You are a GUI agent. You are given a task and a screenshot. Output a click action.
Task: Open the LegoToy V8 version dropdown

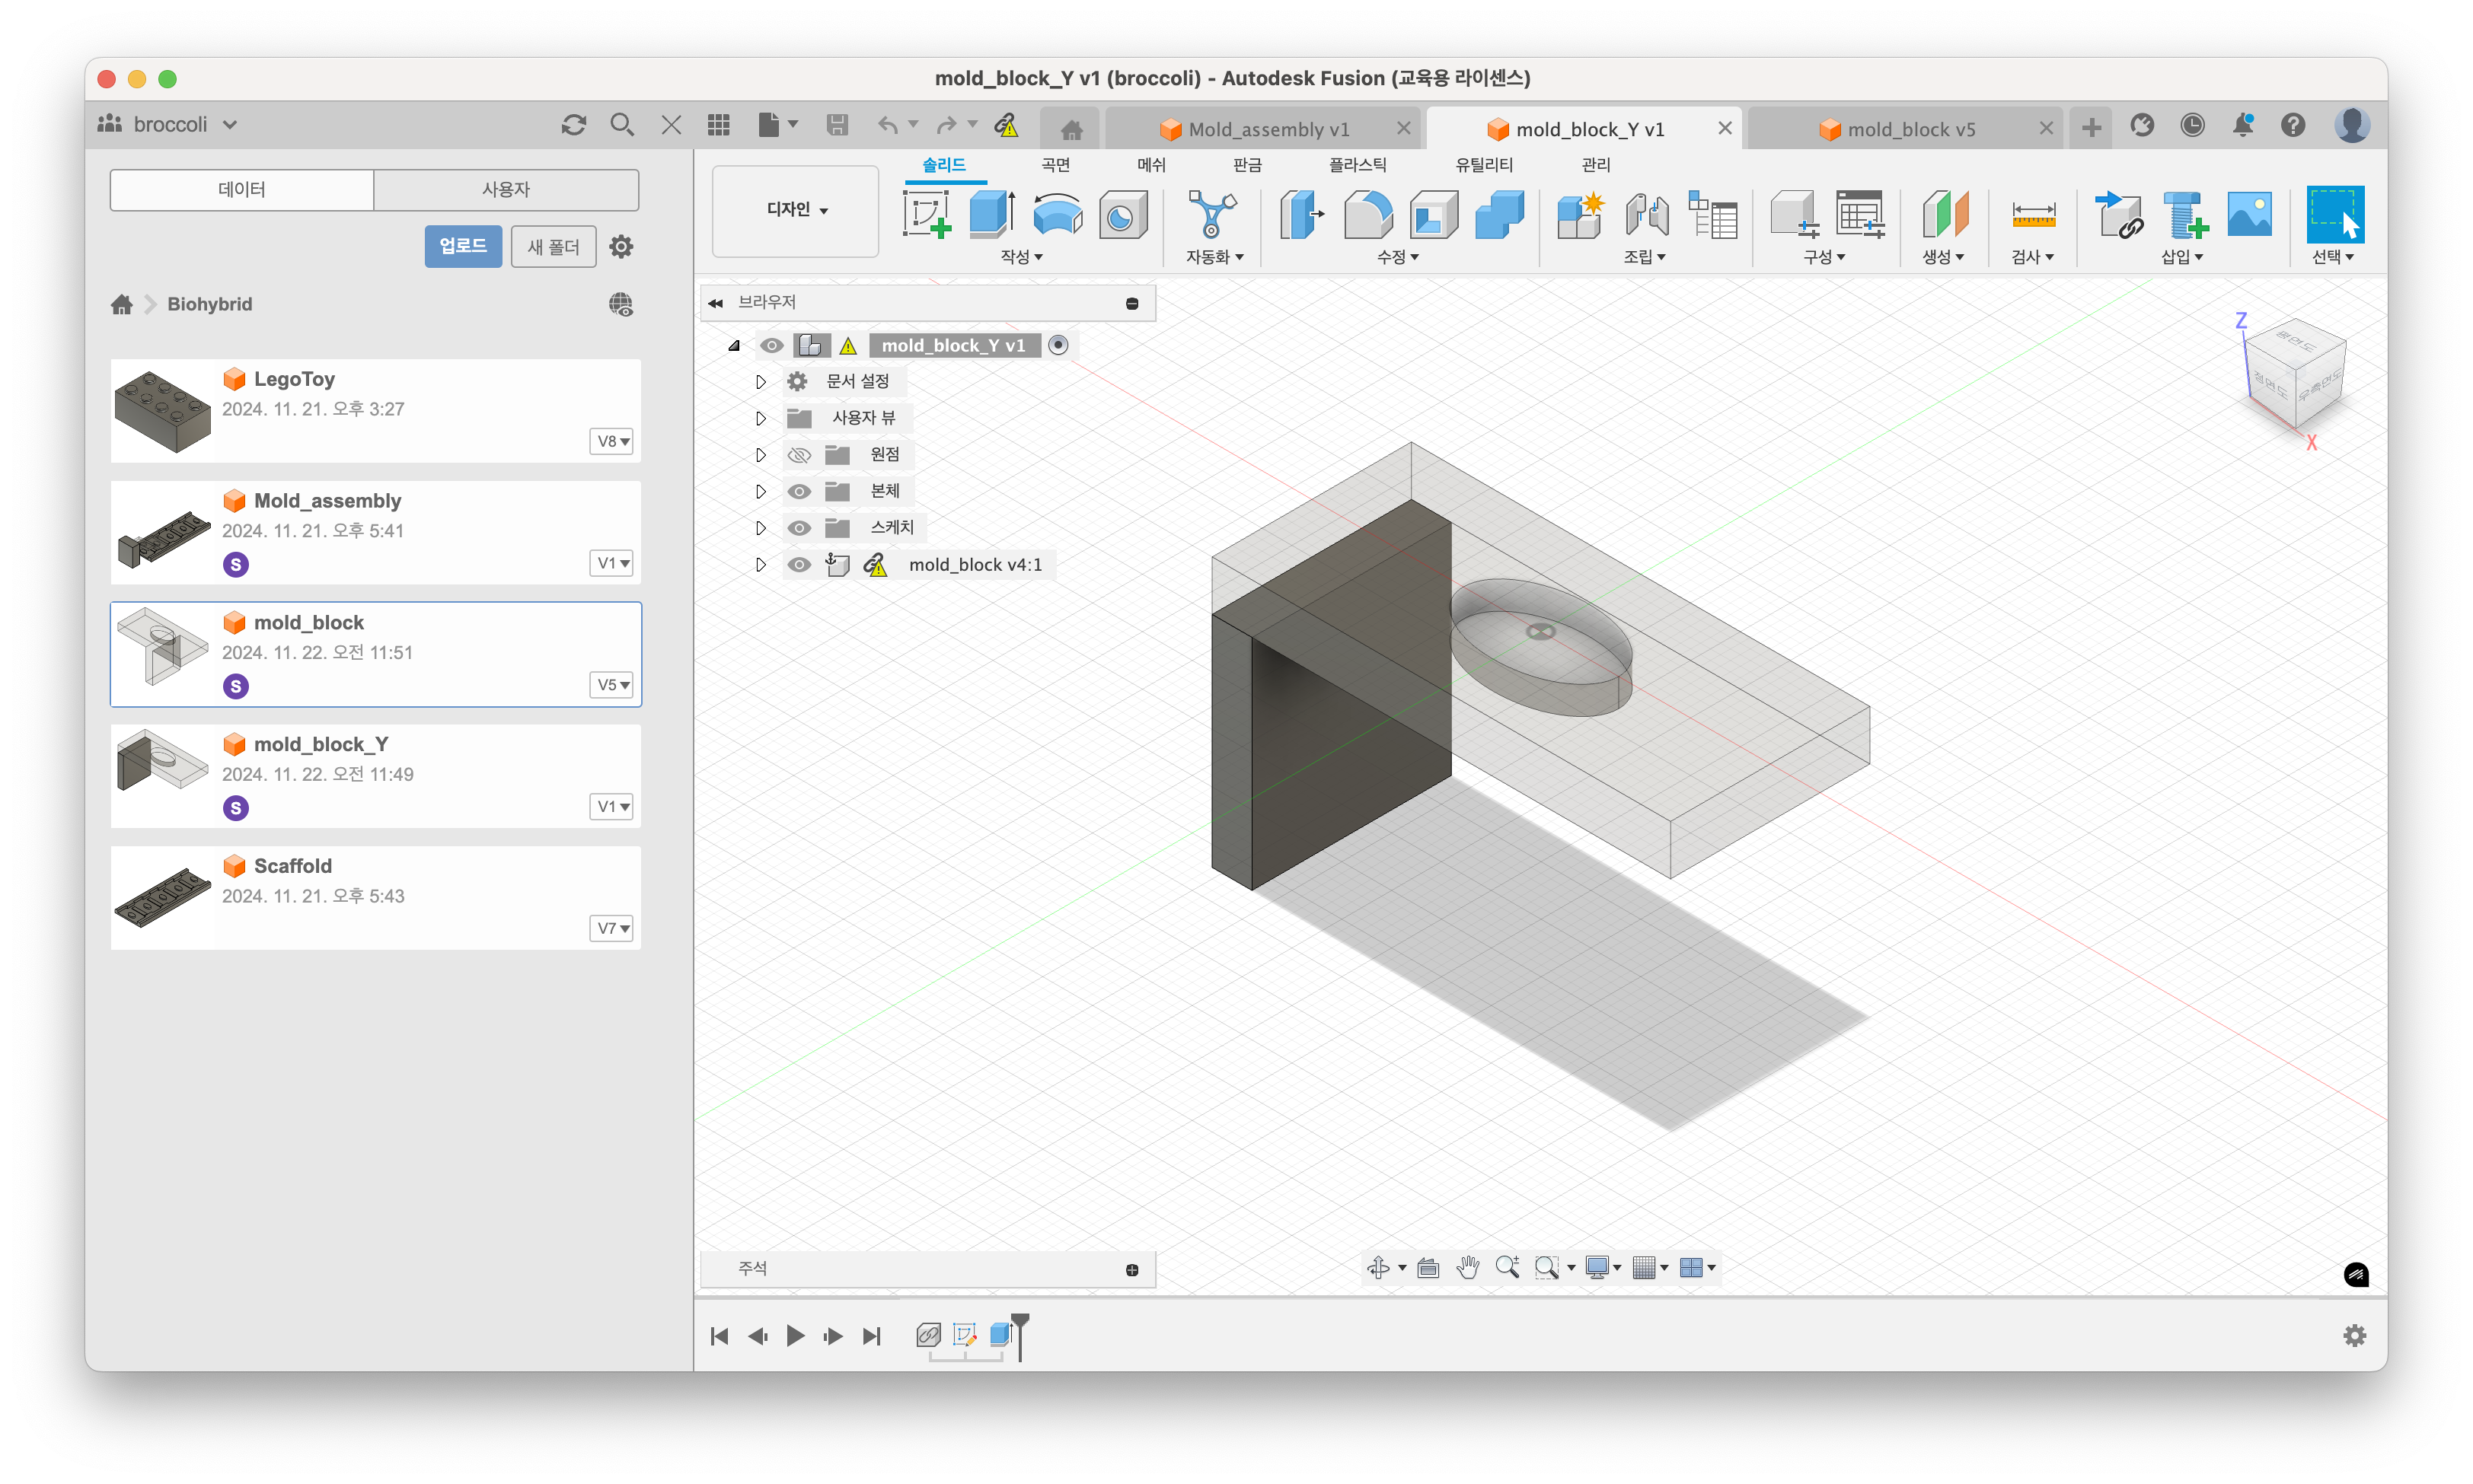point(612,441)
